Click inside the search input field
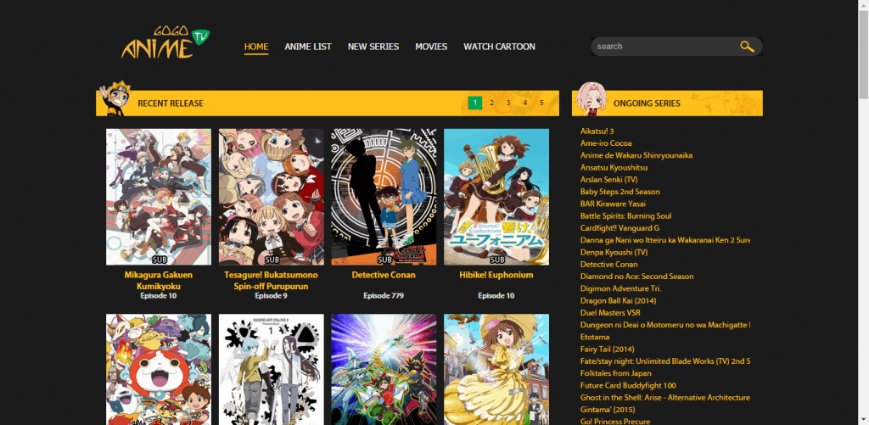The image size is (869, 425). tap(665, 47)
